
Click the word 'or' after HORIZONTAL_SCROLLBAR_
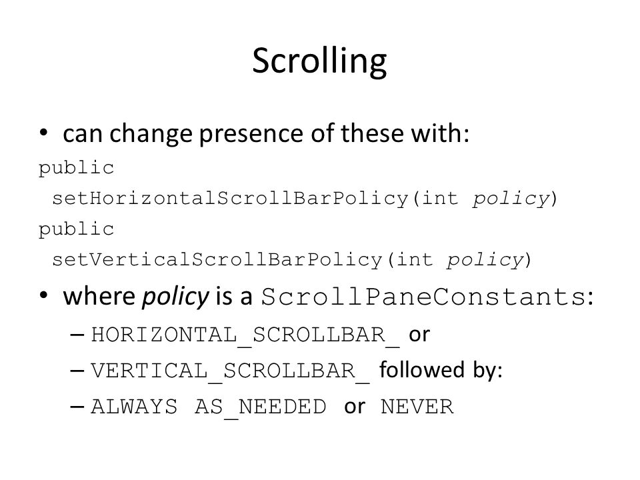[x=419, y=335]
